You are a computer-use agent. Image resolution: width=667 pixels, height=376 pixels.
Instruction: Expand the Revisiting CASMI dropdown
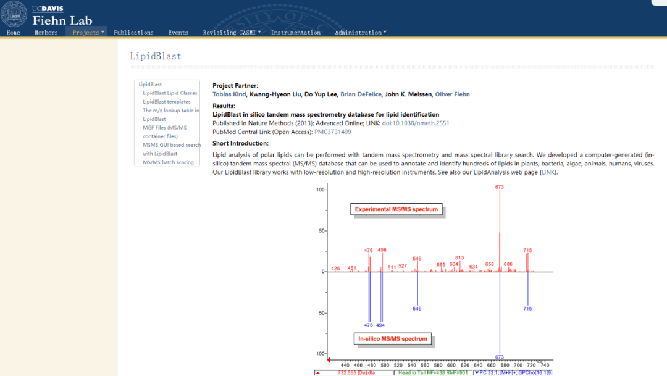(x=232, y=32)
